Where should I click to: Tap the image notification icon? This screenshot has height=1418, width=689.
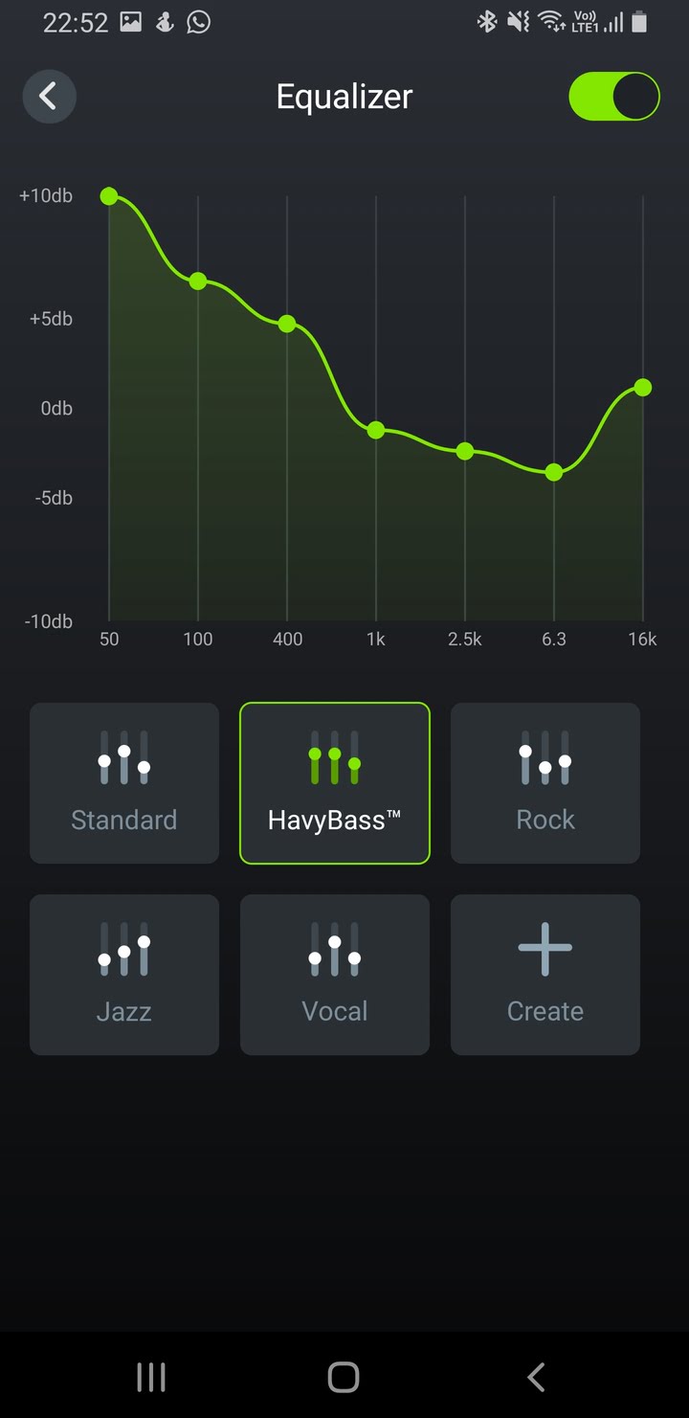click(x=131, y=22)
